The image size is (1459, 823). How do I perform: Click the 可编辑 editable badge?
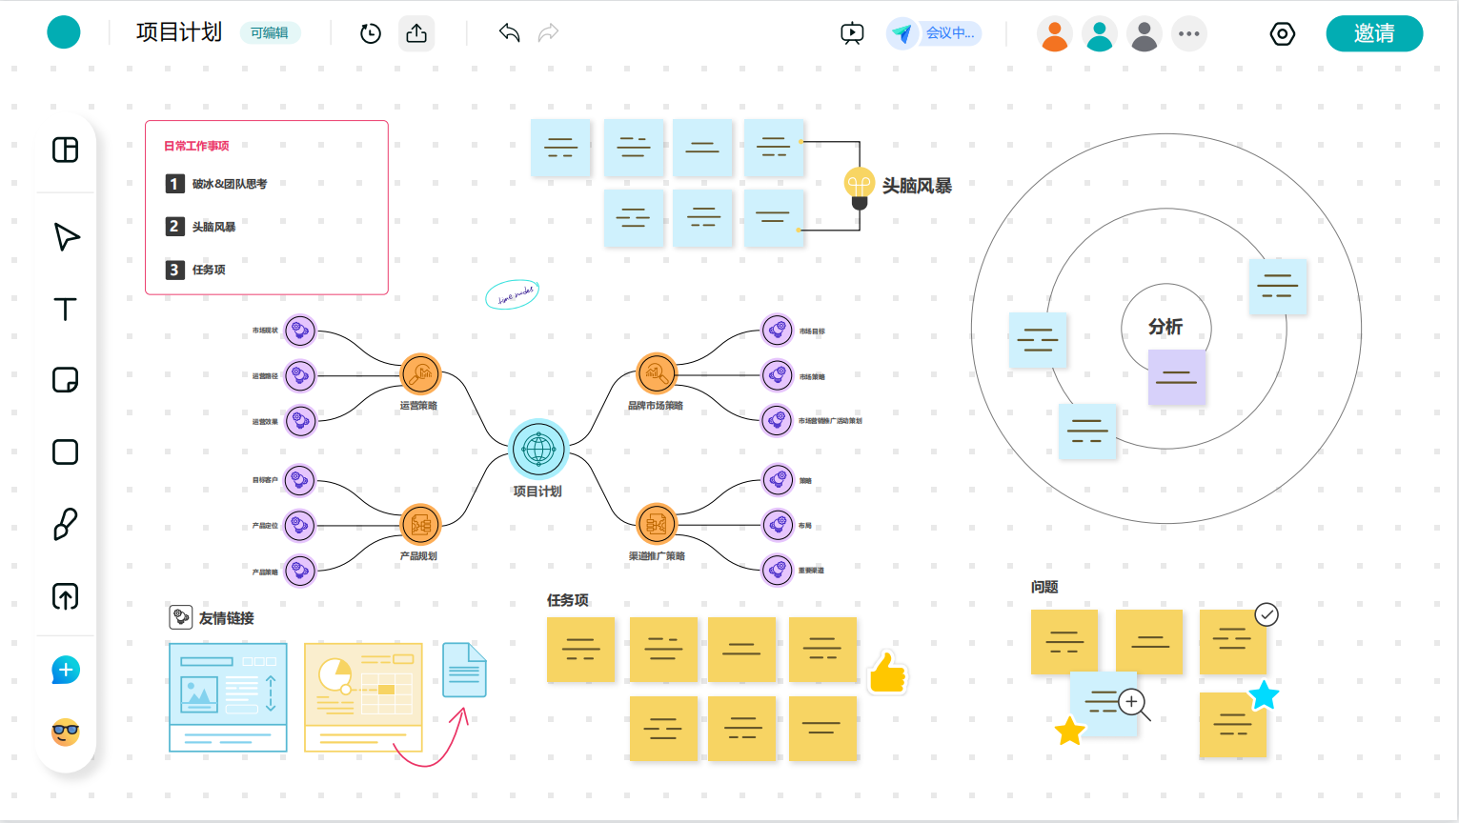point(270,33)
